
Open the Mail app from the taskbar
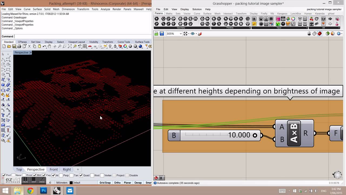tap(70, 191)
